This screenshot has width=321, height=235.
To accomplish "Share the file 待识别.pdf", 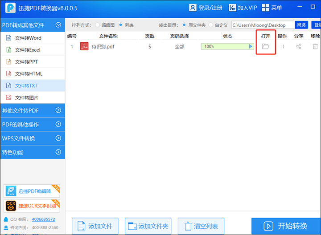I will coord(299,46).
